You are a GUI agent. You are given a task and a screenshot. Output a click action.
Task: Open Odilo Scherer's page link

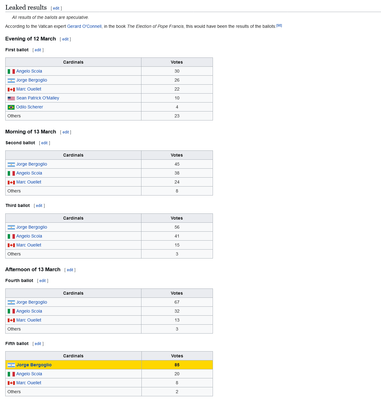pyautogui.click(x=29, y=107)
